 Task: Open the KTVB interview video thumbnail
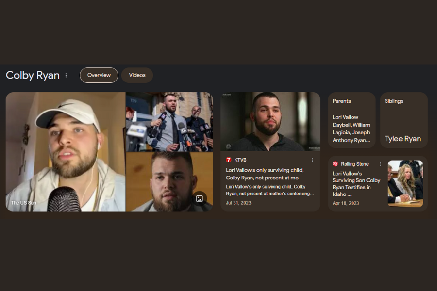point(270,122)
